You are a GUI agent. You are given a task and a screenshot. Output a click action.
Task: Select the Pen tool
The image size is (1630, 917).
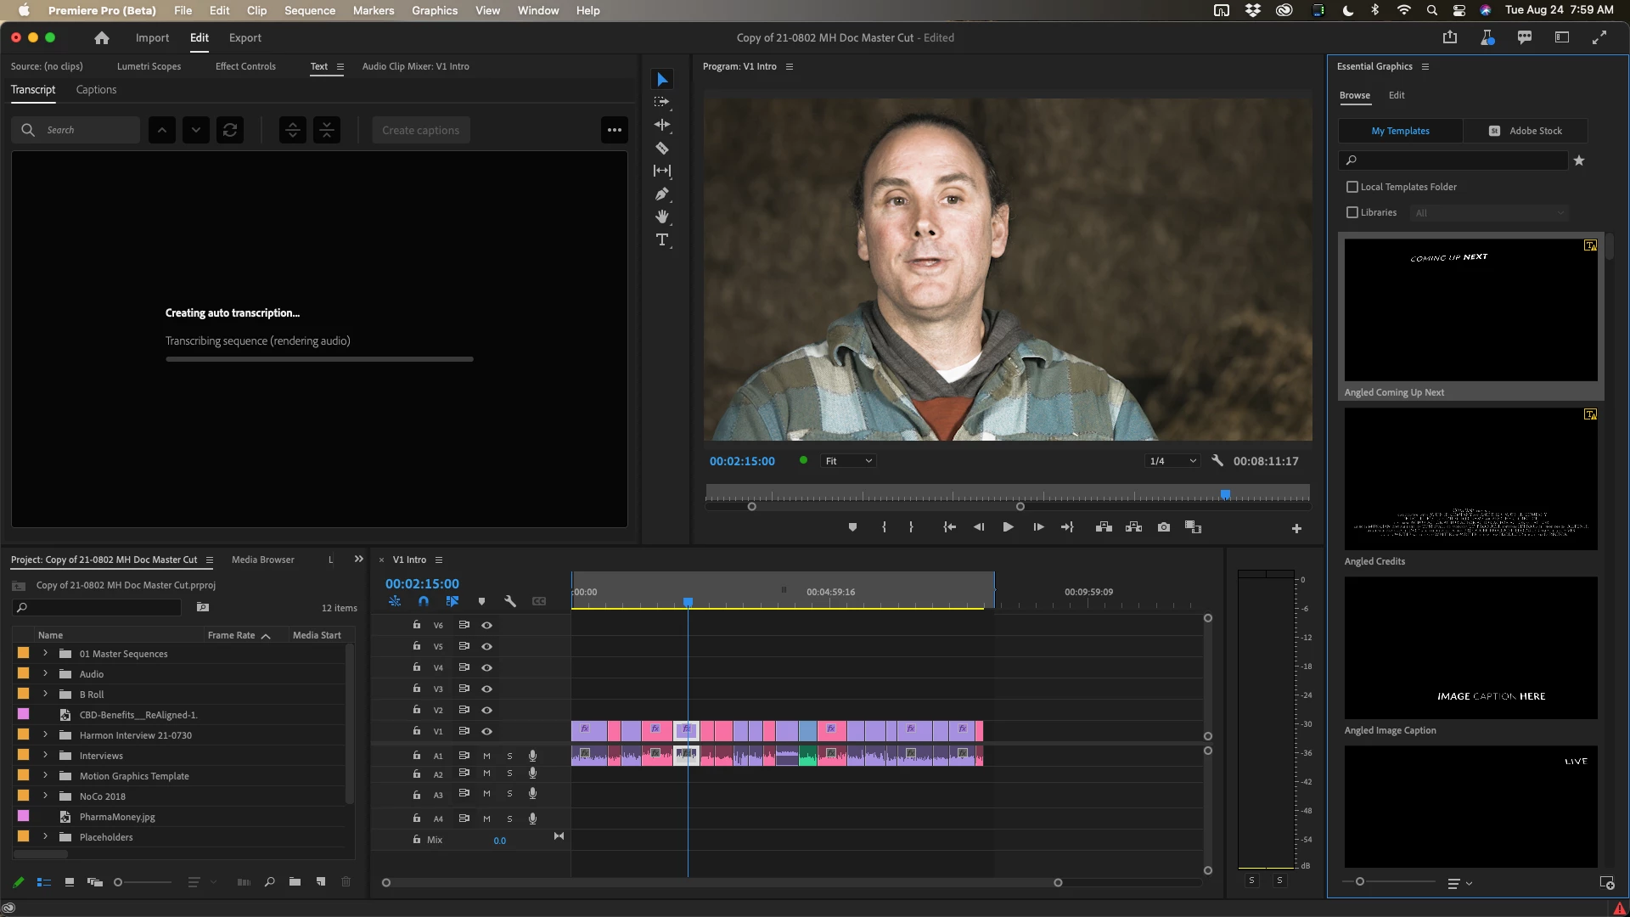(x=662, y=194)
